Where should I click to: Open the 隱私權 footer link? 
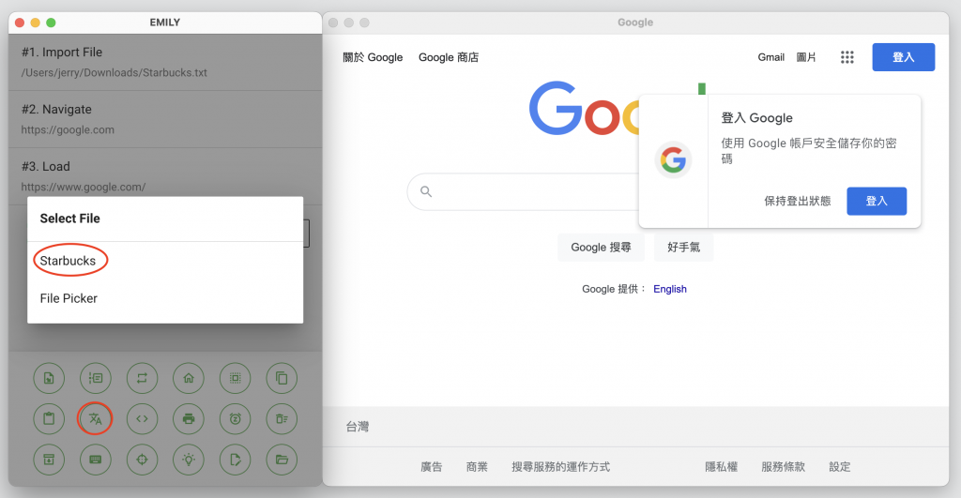[x=722, y=467]
